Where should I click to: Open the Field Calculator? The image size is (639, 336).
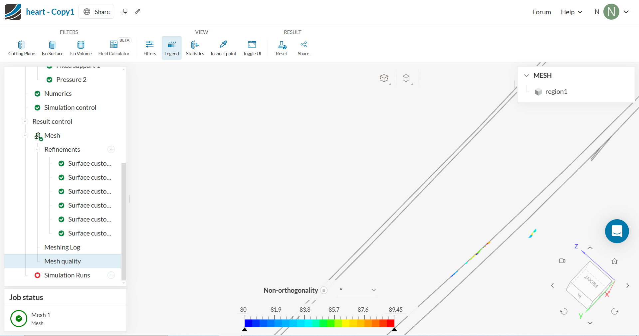pos(114,48)
